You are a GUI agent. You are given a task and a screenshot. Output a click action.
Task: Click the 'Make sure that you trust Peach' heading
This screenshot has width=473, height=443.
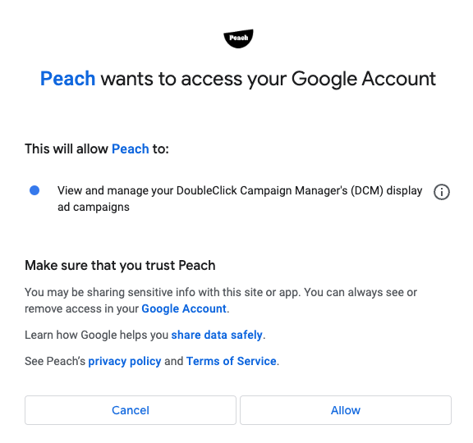click(x=120, y=266)
